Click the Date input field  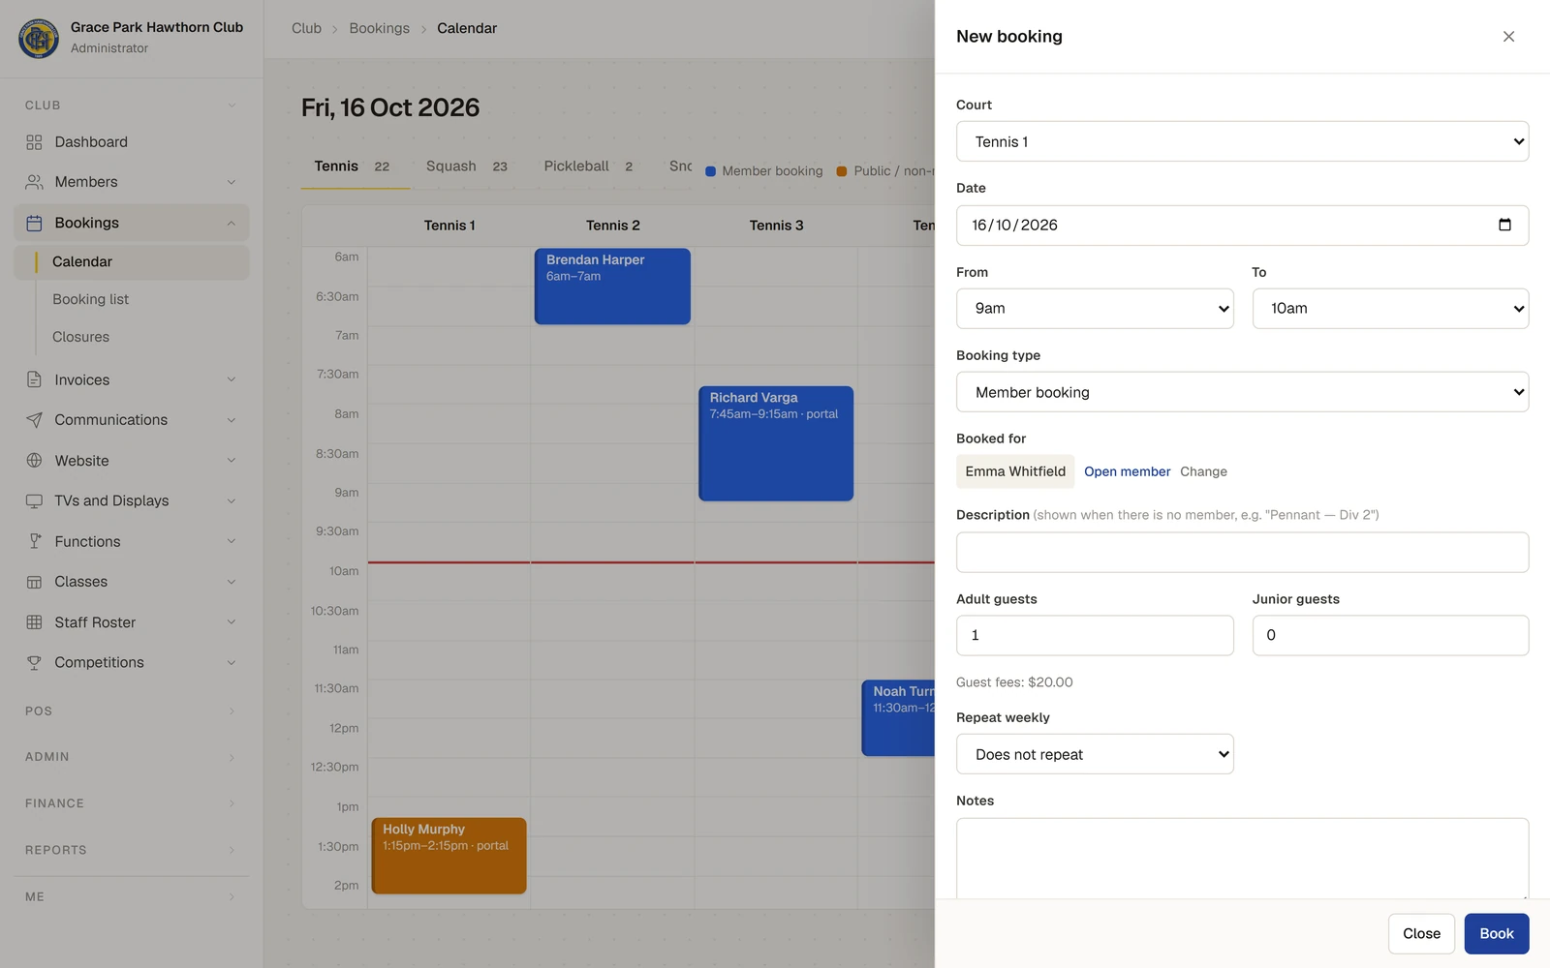point(1242,225)
